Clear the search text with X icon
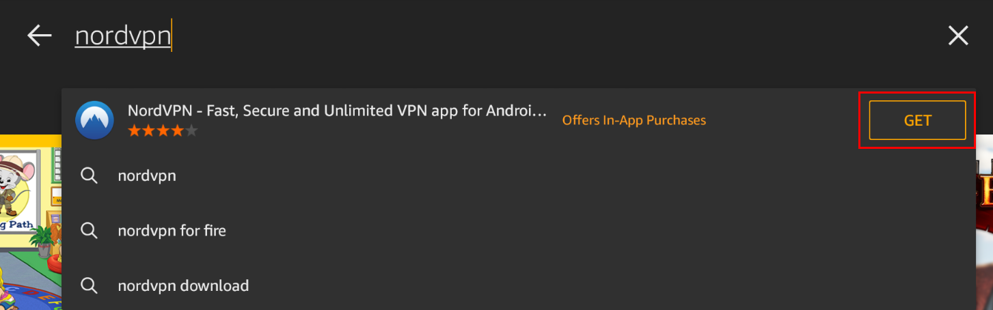This screenshot has height=310, width=993. click(958, 36)
